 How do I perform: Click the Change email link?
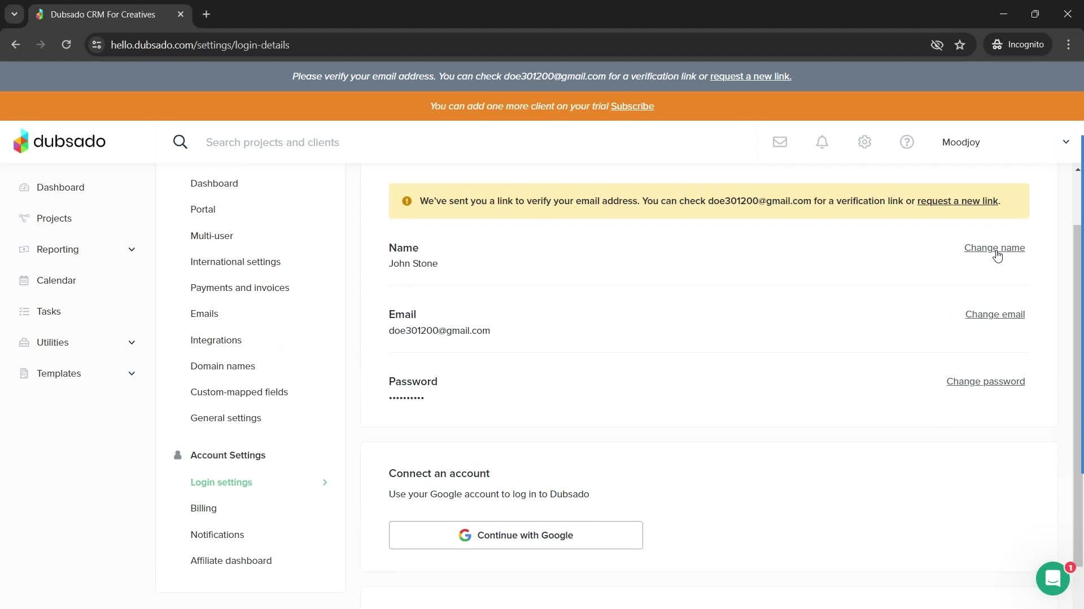[x=995, y=314]
